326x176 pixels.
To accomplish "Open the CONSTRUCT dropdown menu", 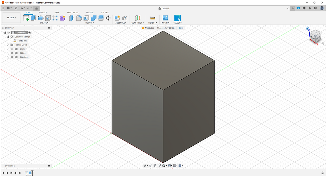I will (x=138, y=23).
